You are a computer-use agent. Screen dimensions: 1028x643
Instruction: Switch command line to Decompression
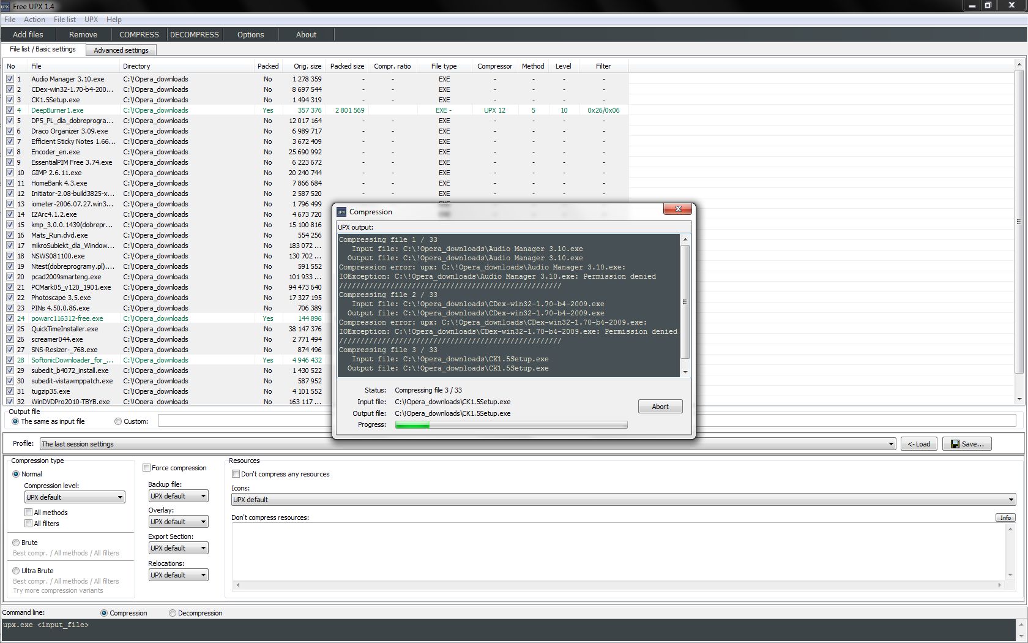[x=173, y=613]
